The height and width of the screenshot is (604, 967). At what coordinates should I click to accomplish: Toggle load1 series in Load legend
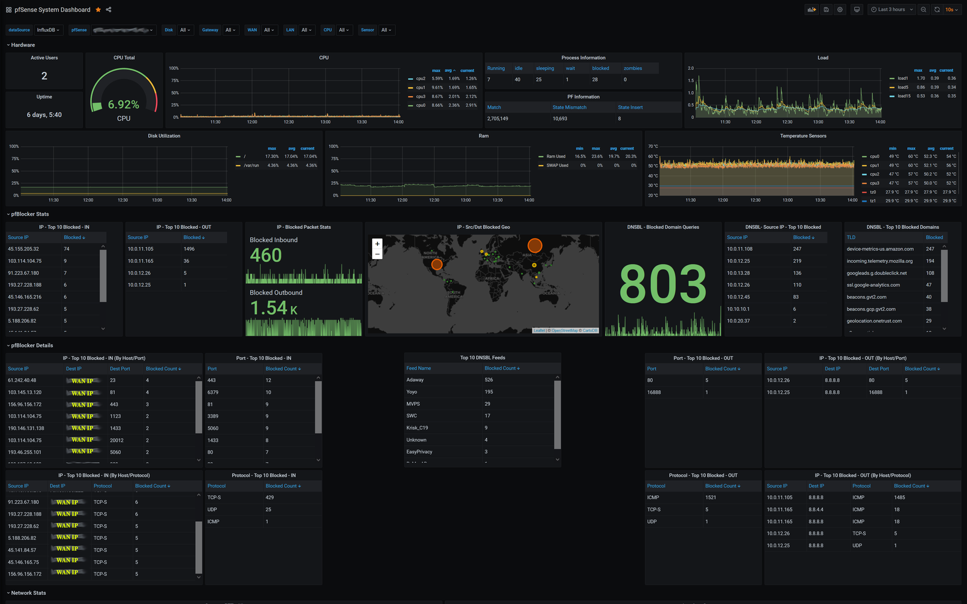coord(902,79)
